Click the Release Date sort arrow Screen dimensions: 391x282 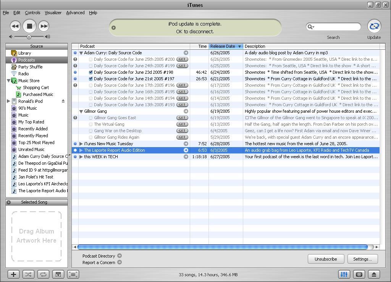pyautogui.click(x=239, y=46)
